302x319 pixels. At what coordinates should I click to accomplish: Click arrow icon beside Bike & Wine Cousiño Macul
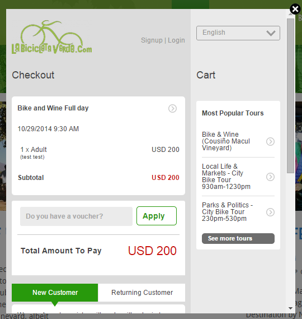tap(270, 141)
